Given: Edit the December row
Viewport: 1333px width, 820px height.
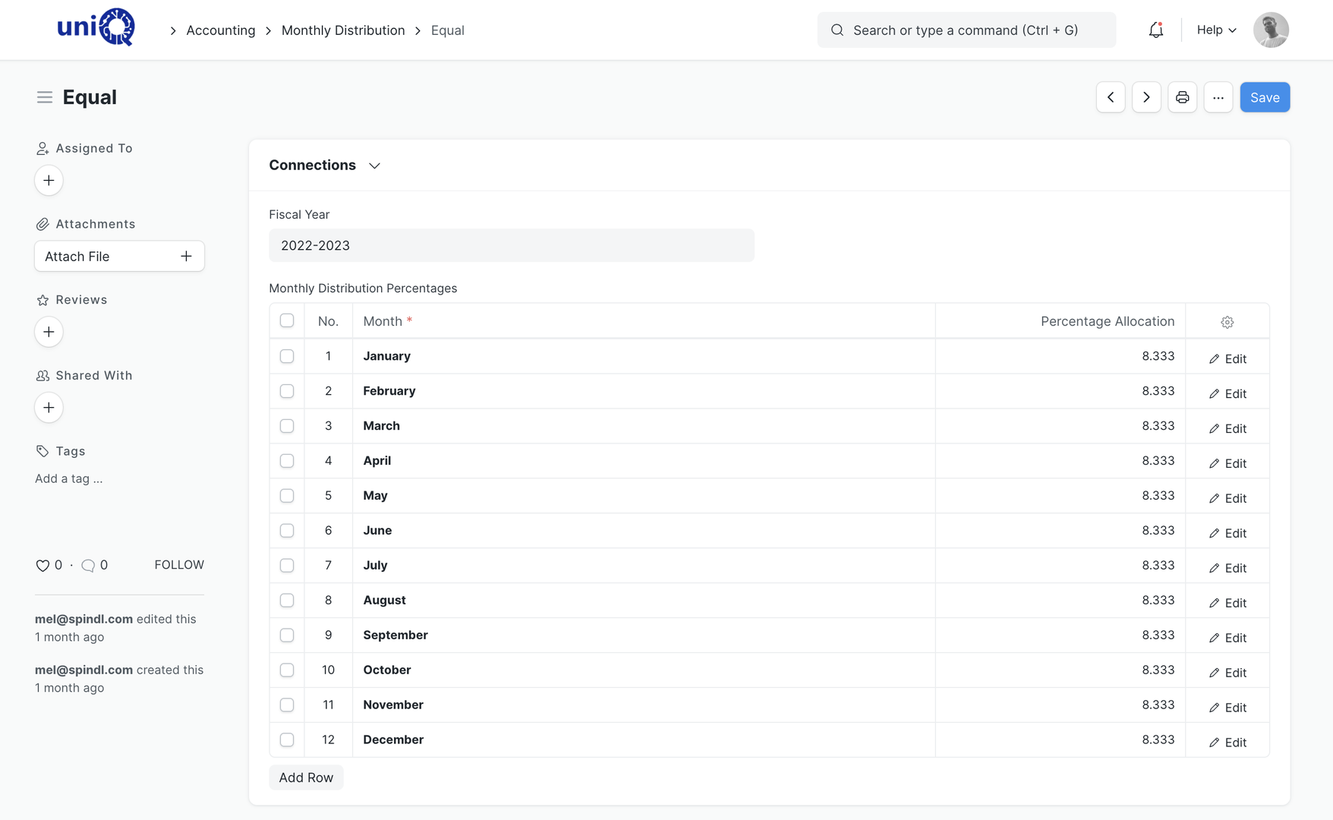Looking at the screenshot, I should pos(1227,743).
